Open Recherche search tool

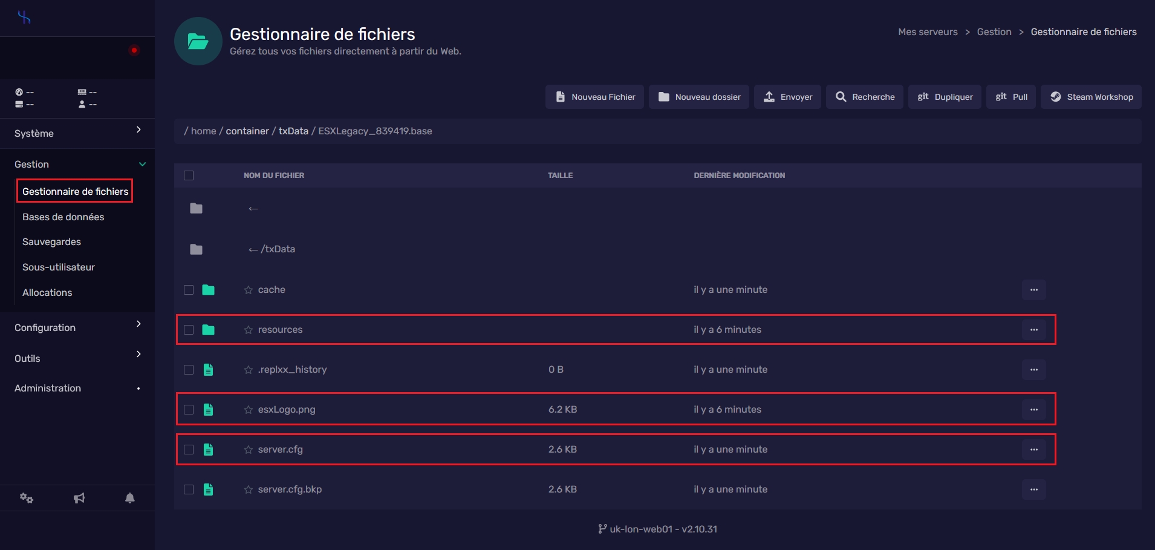tap(864, 97)
